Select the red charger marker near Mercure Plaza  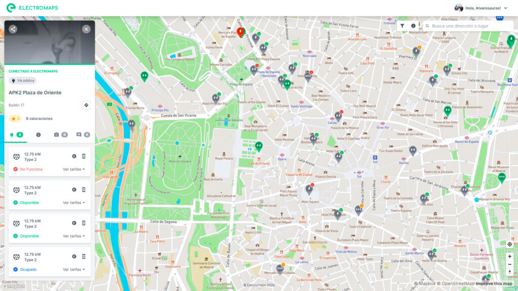point(240,32)
